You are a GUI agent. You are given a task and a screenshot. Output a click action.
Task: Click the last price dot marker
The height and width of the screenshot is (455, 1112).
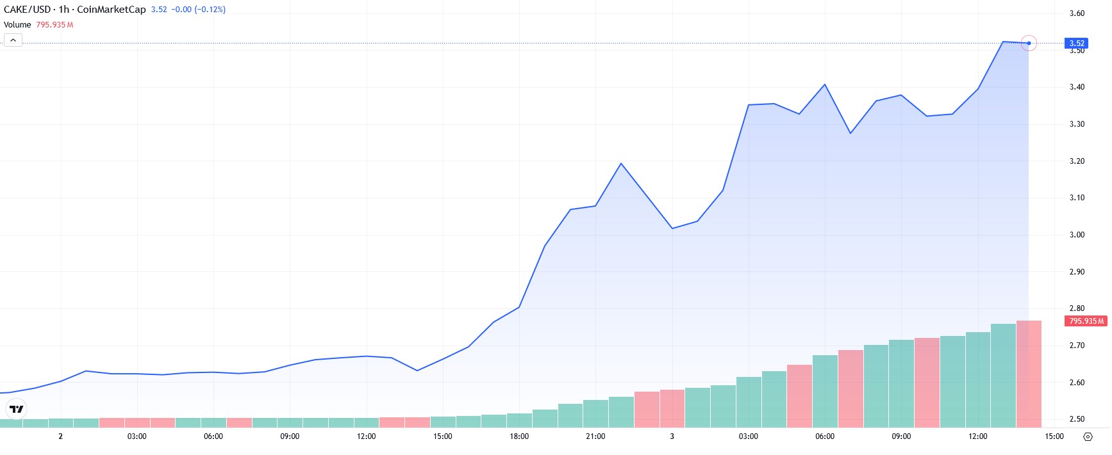click(x=1029, y=44)
